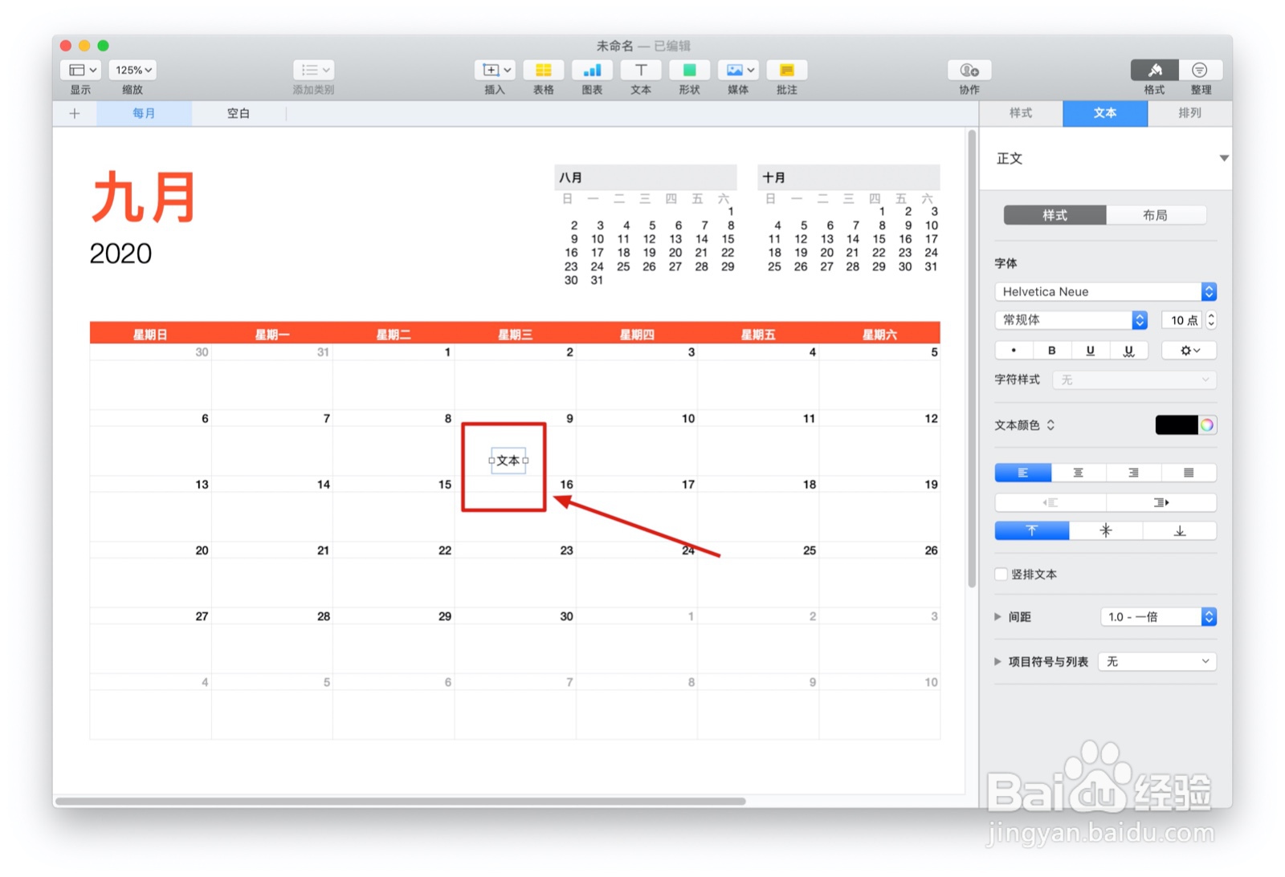Click the black text color swatch
The height and width of the screenshot is (877, 1285).
click(x=1177, y=425)
